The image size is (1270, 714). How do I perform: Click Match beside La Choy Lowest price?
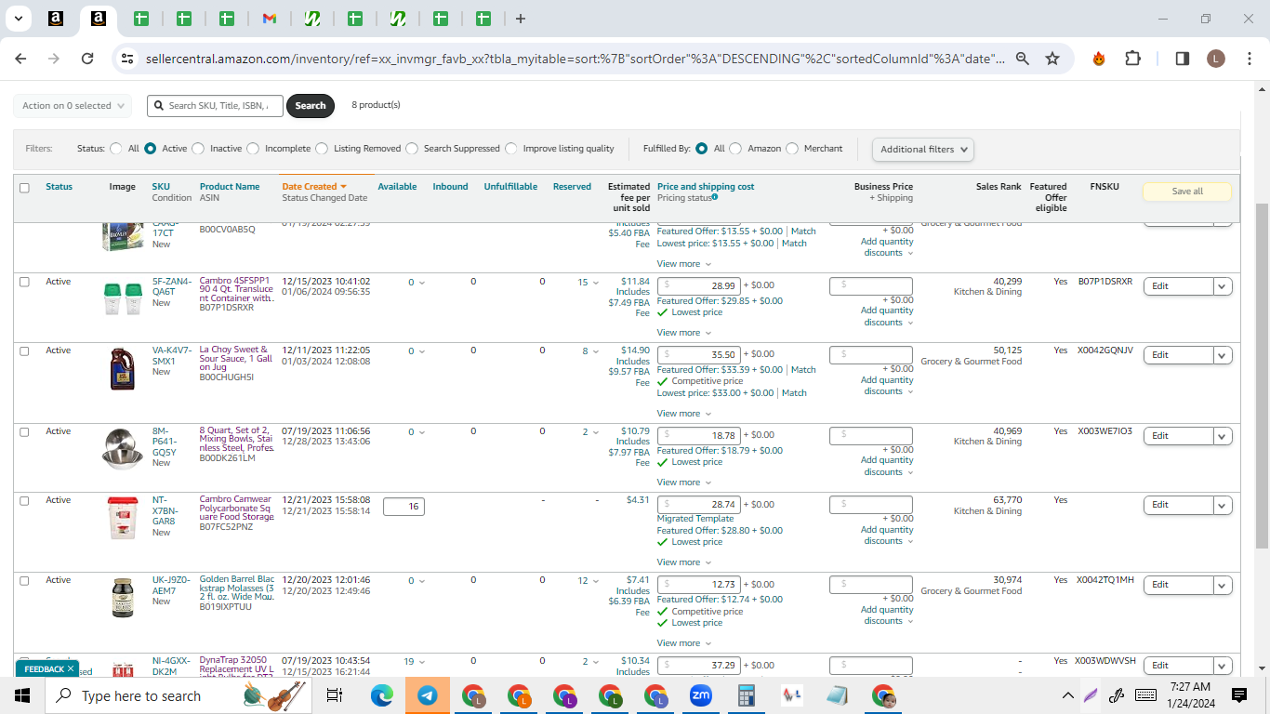pos(794,393)
